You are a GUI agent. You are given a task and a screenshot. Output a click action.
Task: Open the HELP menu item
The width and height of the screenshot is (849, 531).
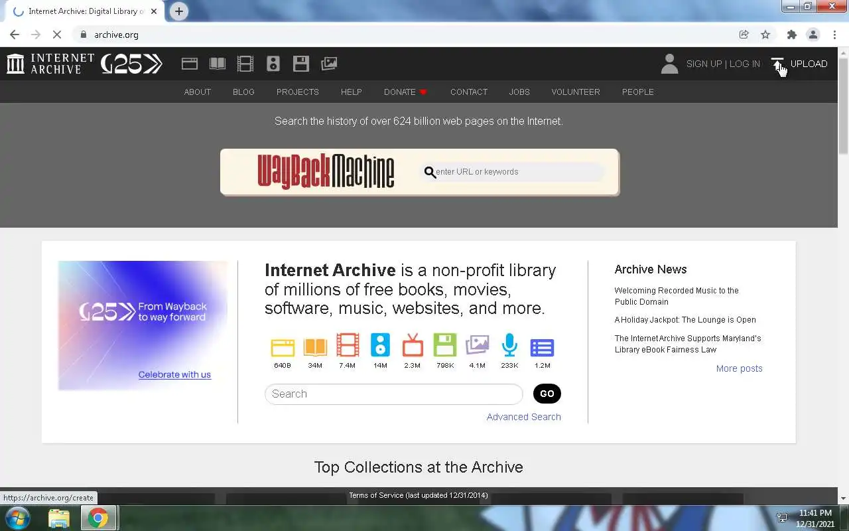(352, 92)
